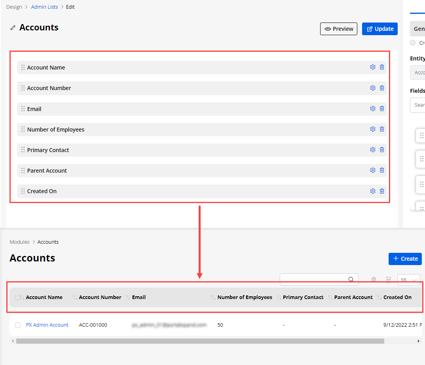This screenshot has width=425, height=365.
Task: Click trash icon above the accounts table
Action: click(374, 280)
